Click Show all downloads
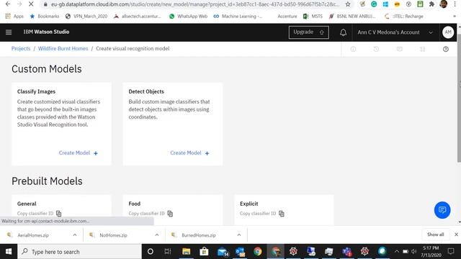The height and width of the screenshot is (259, 461). click(435, 235)
